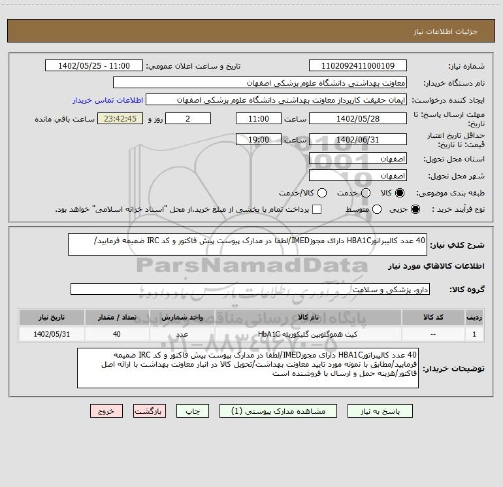Click the بازگشت back button
The image size is (503, 487).
(150, 411)
